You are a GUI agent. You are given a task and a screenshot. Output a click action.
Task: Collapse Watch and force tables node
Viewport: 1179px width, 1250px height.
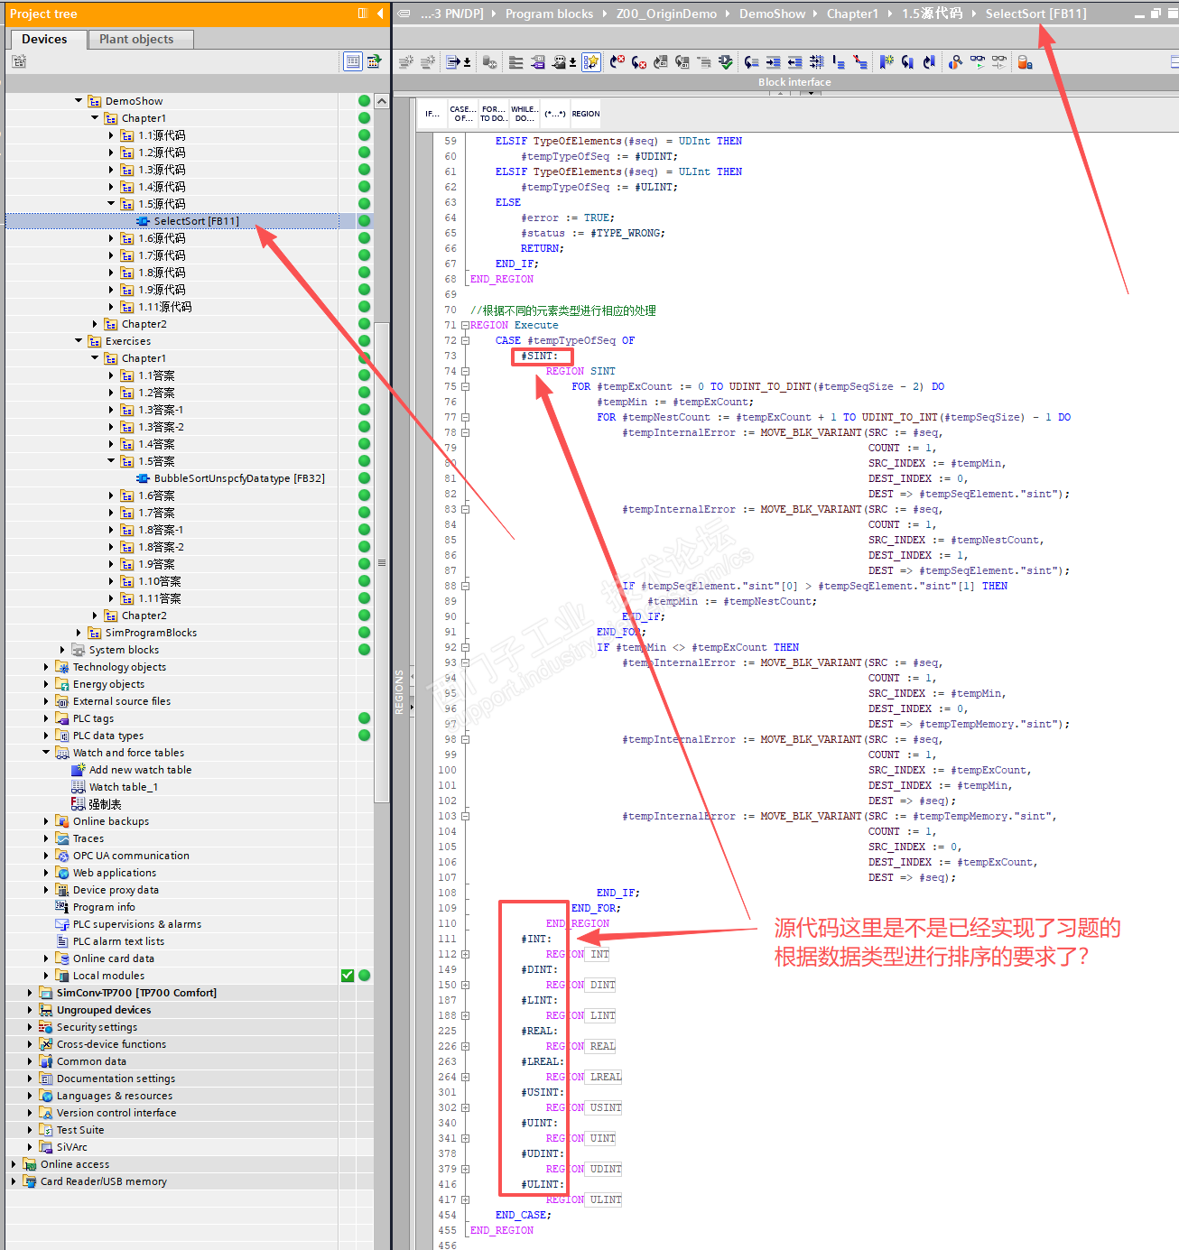click(x=46, y=753)
